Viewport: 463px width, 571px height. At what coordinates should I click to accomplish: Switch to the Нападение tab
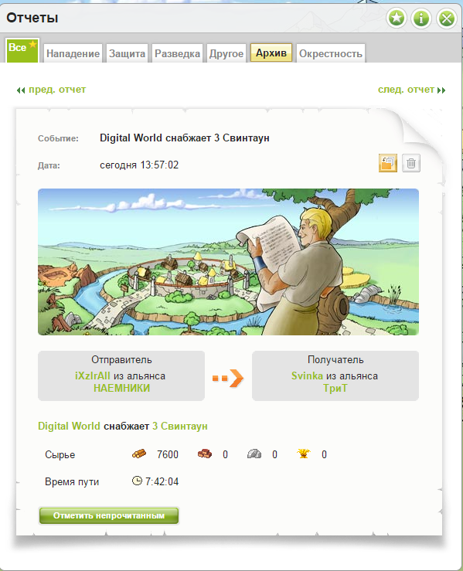(73, 53)
